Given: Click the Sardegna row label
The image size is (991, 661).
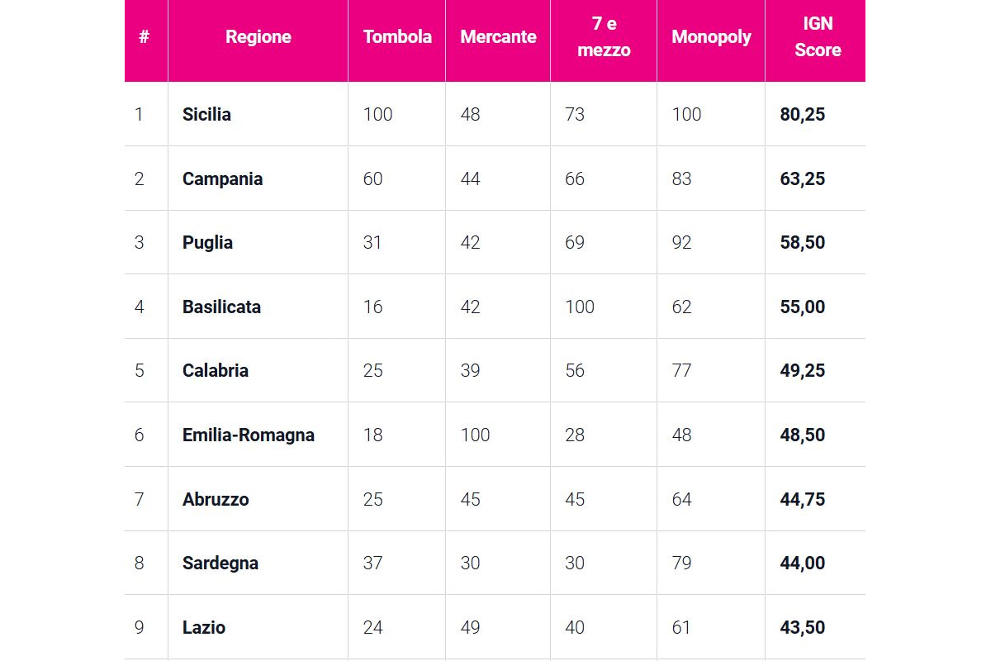Looking at the screenshot, I should click(220, 564).
